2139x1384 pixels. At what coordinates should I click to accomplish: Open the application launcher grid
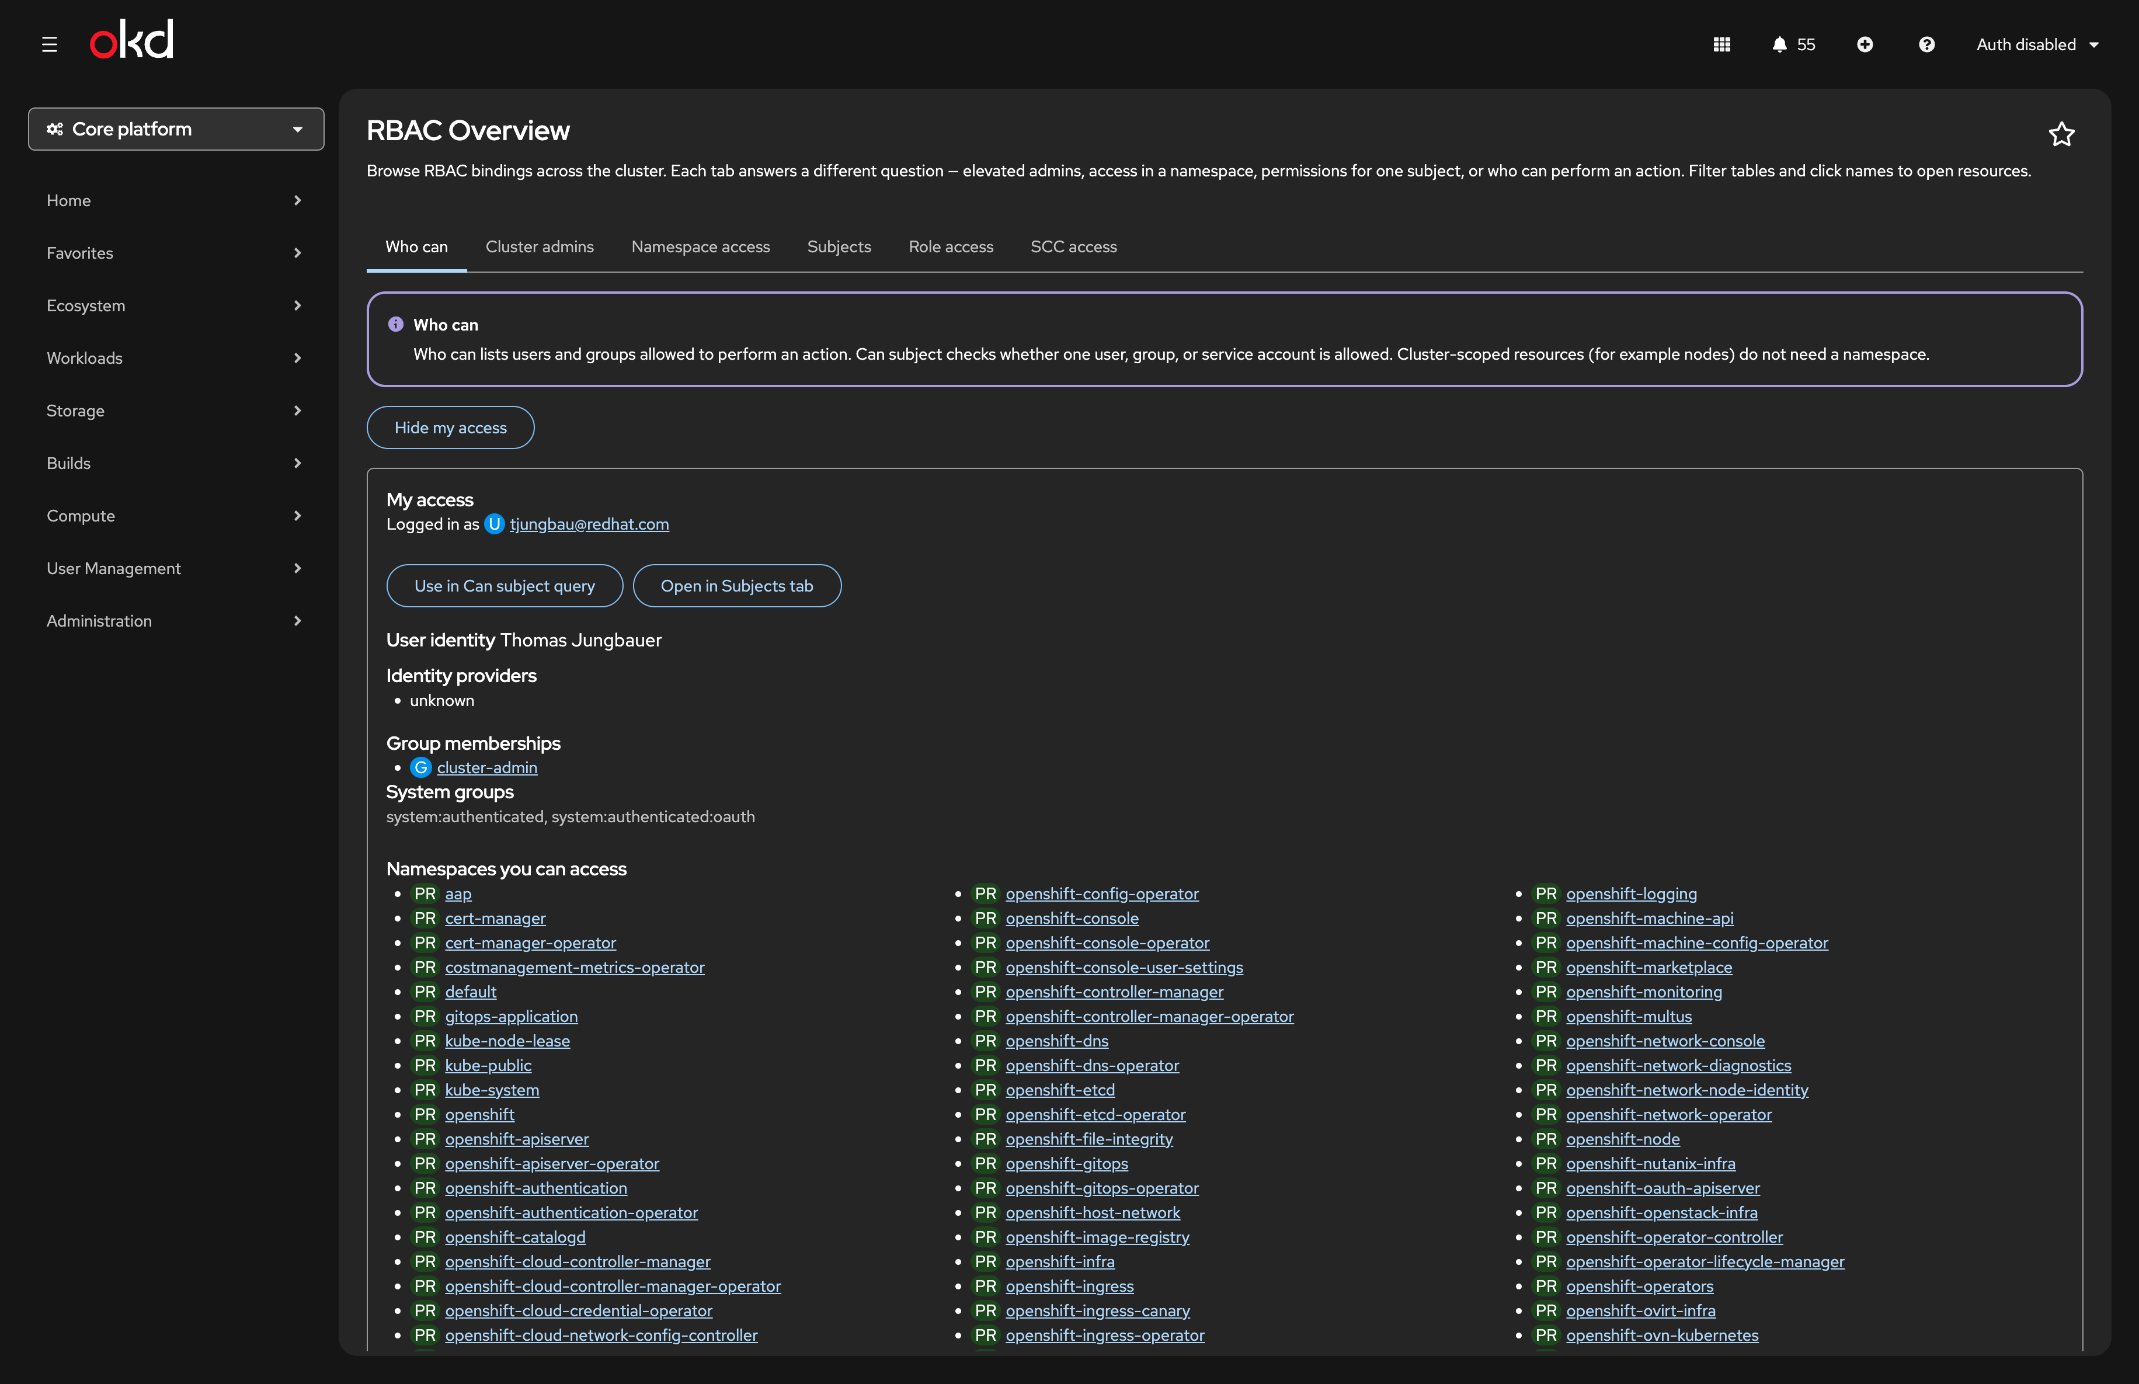click(1721, 44)
